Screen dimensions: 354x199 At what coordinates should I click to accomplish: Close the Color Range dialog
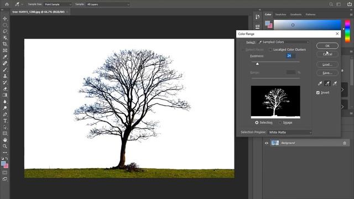pos(337,34)
